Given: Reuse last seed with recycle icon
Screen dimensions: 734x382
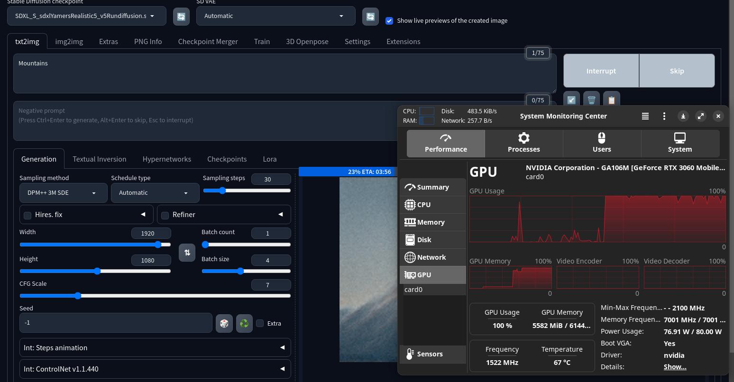Looking at the screenshot, I should 244,323.
